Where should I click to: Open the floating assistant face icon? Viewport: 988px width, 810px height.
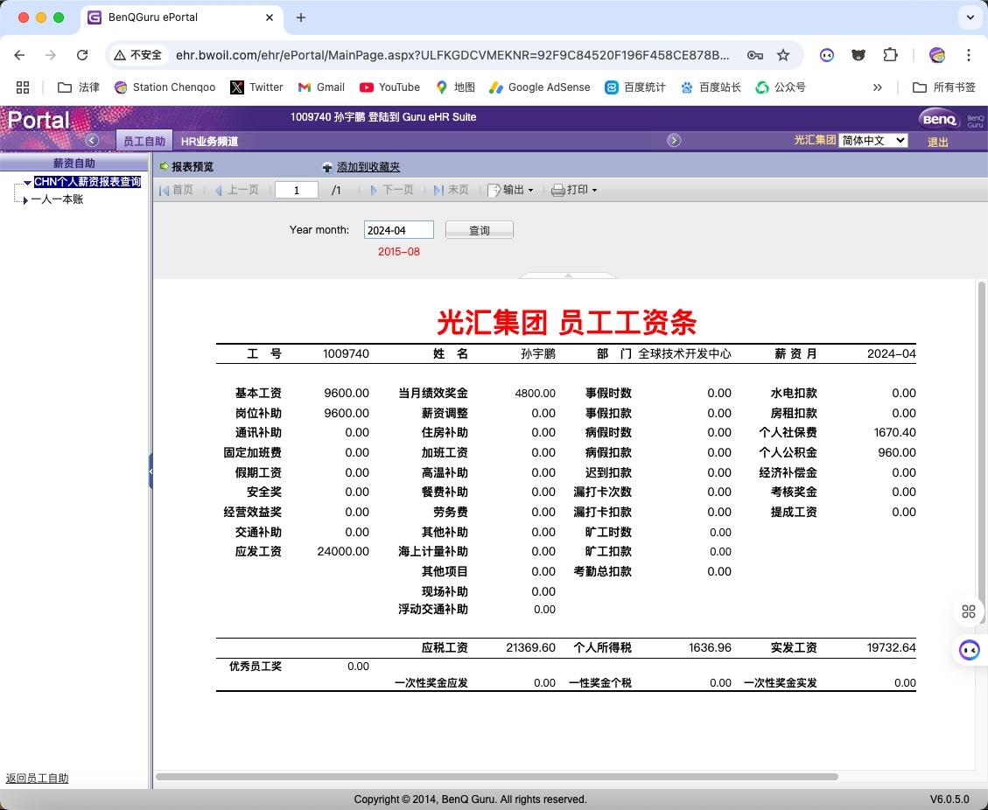tap(969, 649)
